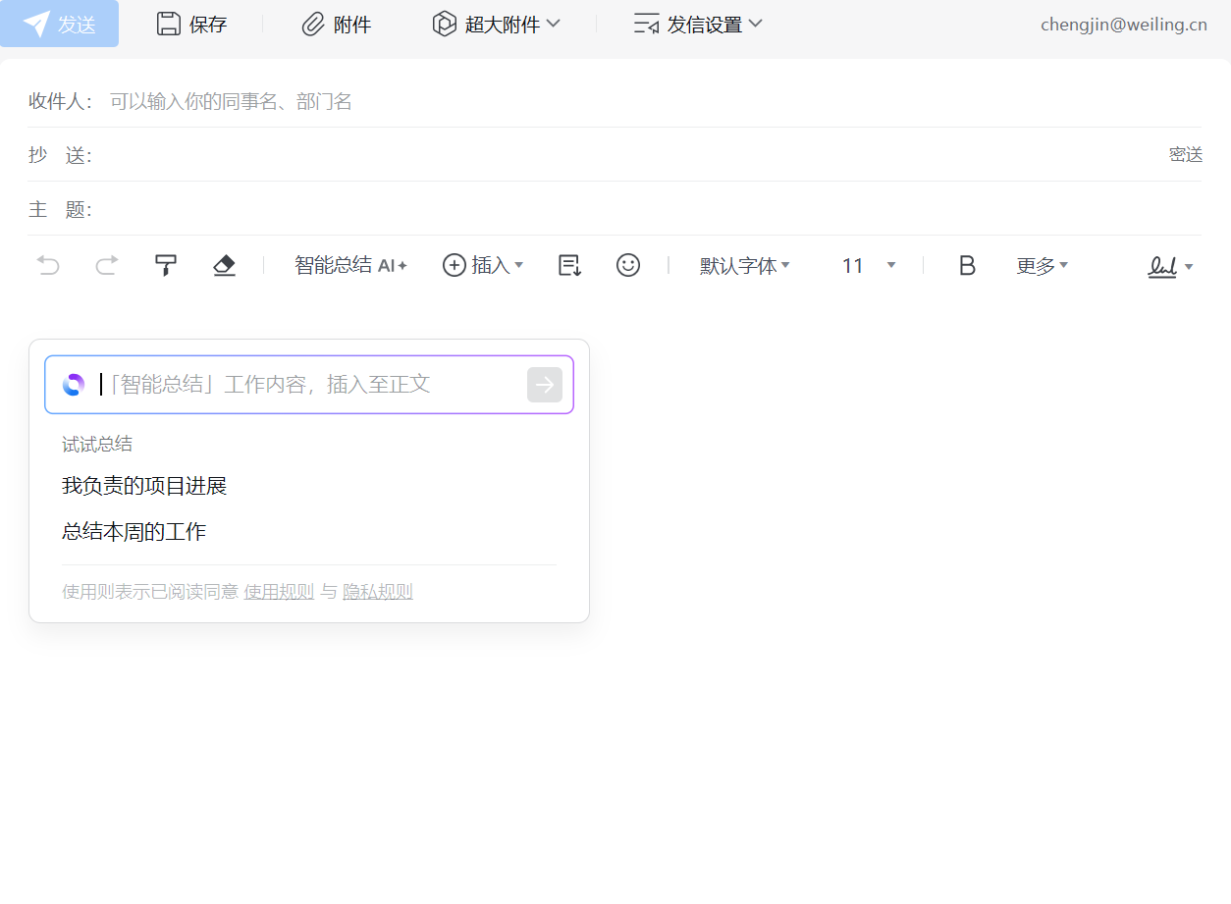The height and width of the screenshot is (904, 1231).
Task: Click the redo arrow icon
Action: [107, 265]
